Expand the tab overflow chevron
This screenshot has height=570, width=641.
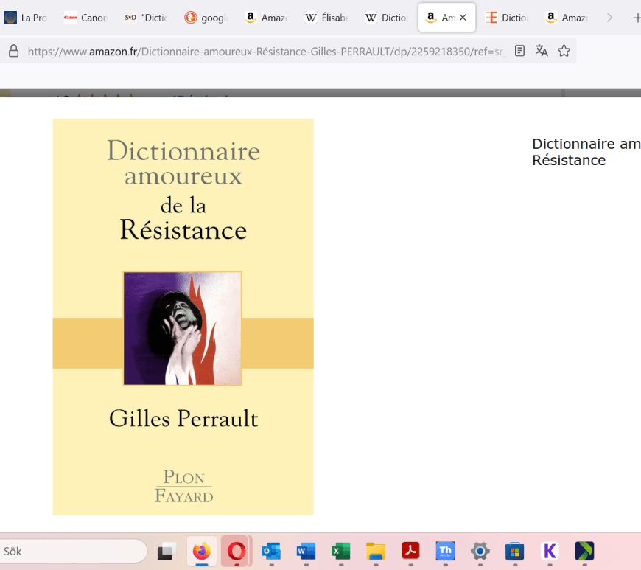pos(609,18)
